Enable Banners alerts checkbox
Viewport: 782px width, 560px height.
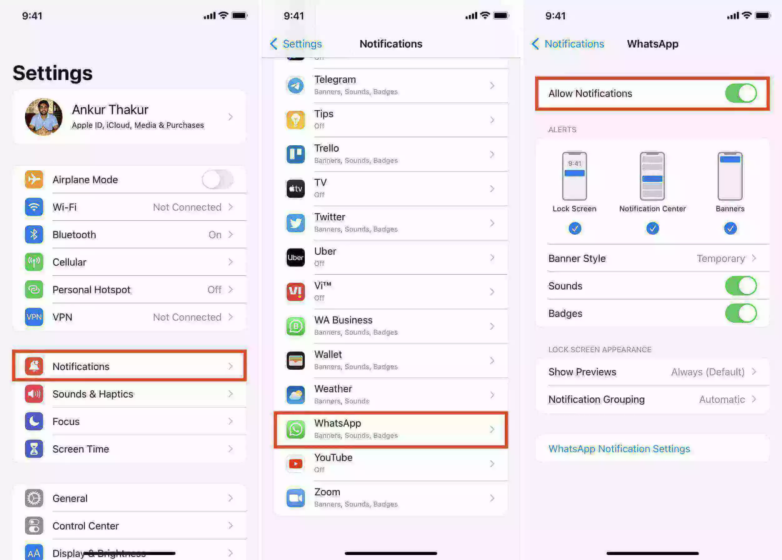pyautogui.click(x=730, y=228)
